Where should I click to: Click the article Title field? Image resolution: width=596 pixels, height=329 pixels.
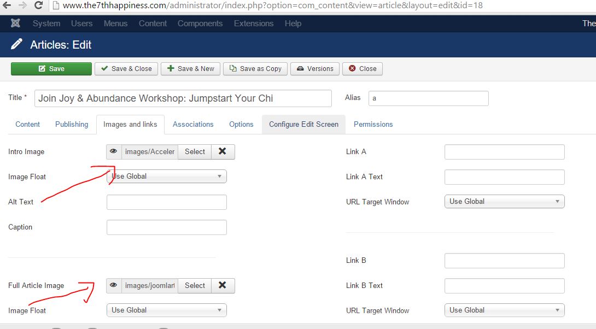click(183, 98)
